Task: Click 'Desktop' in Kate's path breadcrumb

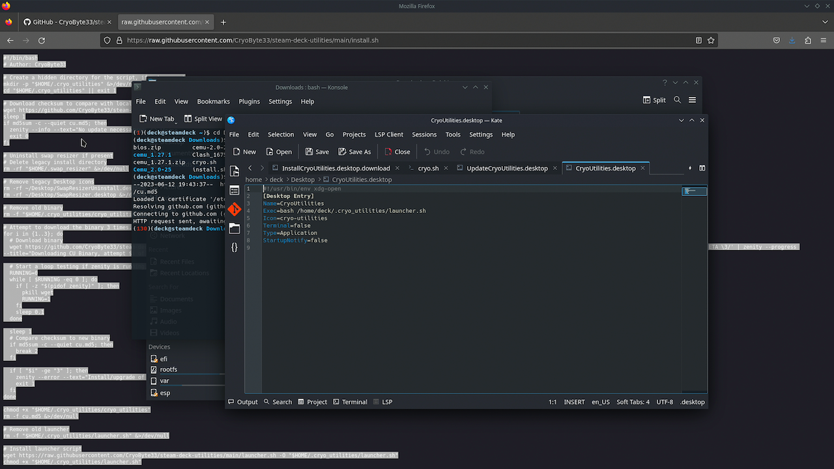Action: [x=302, y=179]
